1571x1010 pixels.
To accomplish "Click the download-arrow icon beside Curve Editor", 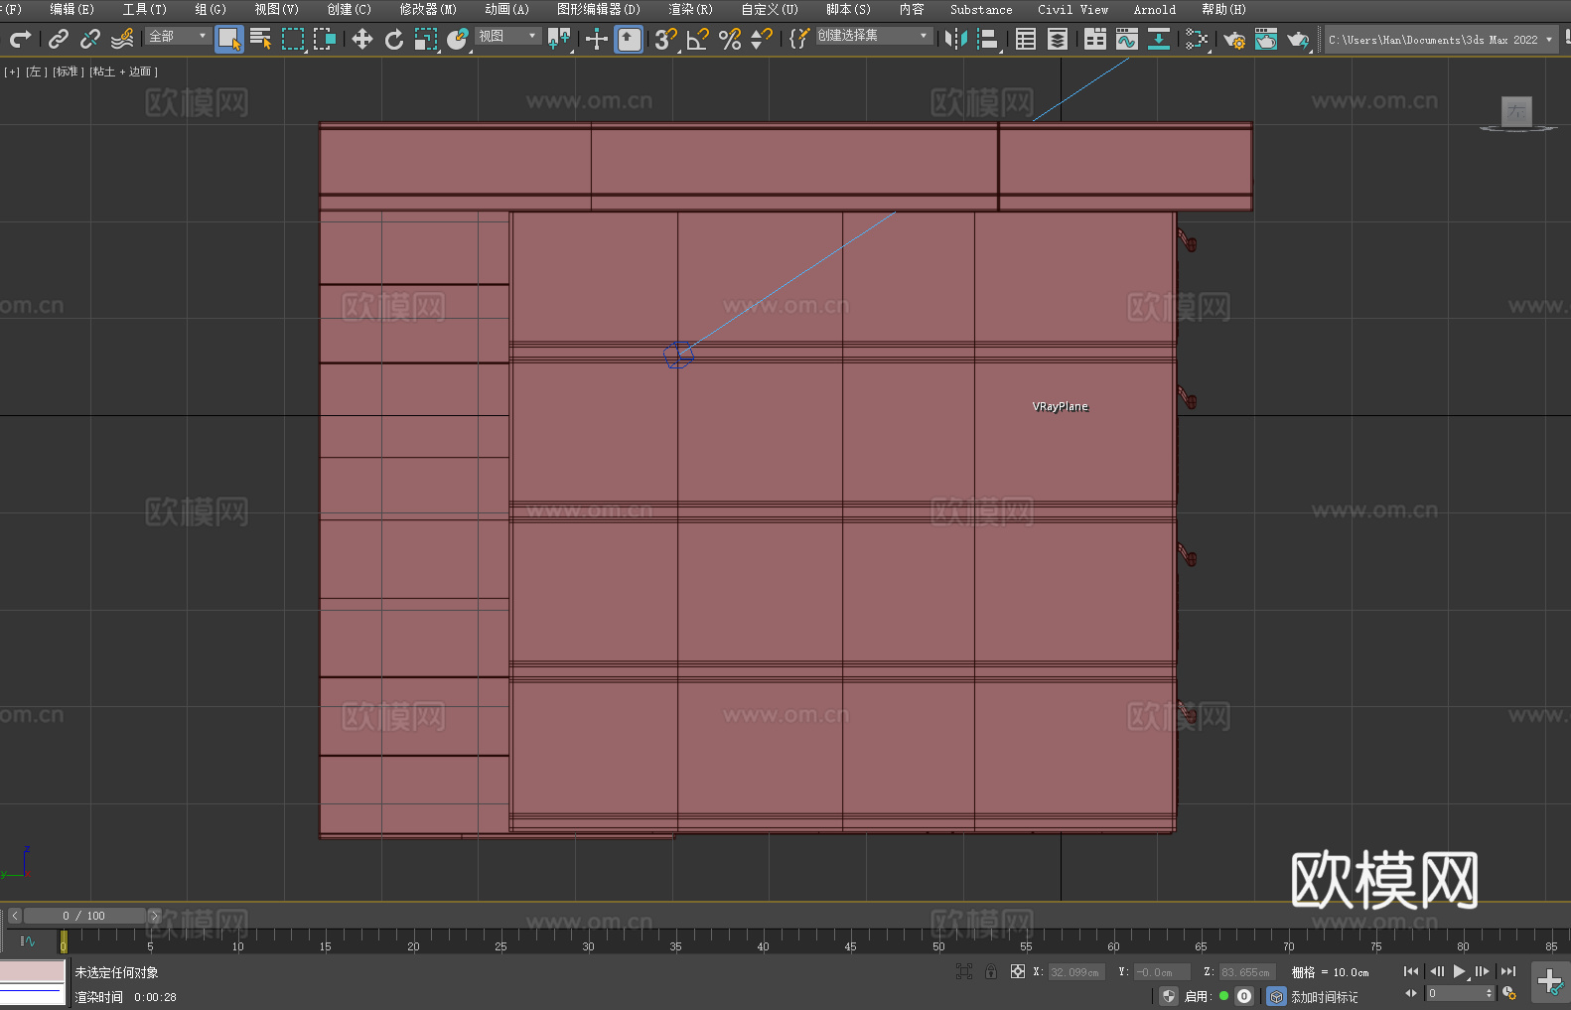I will point(1159,39).
